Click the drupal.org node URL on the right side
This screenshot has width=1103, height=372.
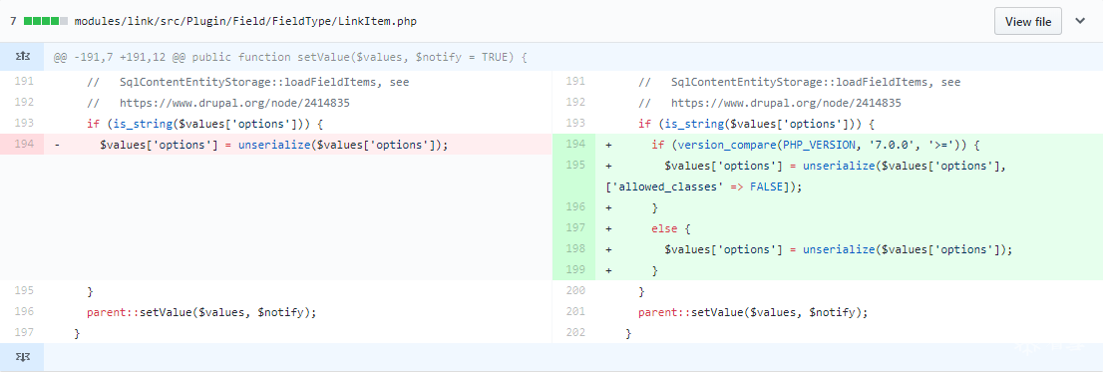pyautogui.click(x=786, y=104)
